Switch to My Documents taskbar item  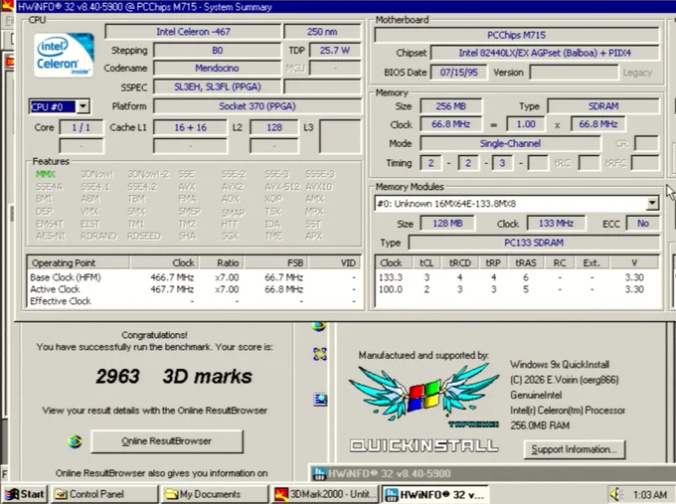(x=214, y=494)
